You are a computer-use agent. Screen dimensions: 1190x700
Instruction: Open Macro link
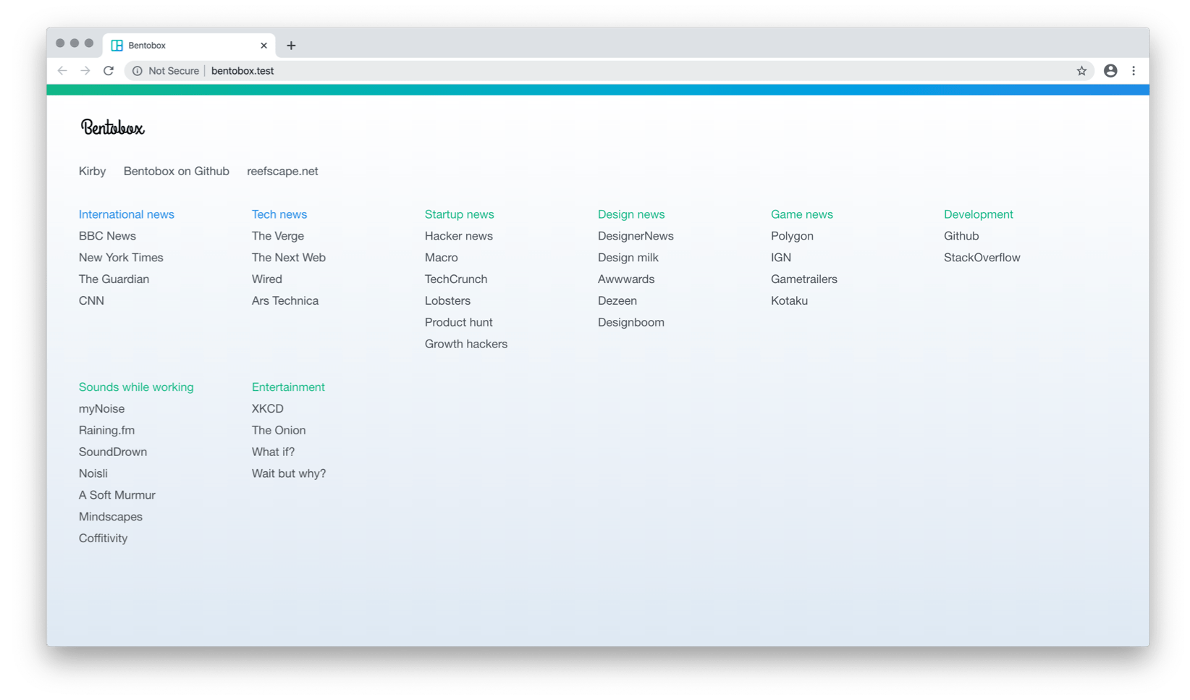pyautogui.click(x=442, y=258)
